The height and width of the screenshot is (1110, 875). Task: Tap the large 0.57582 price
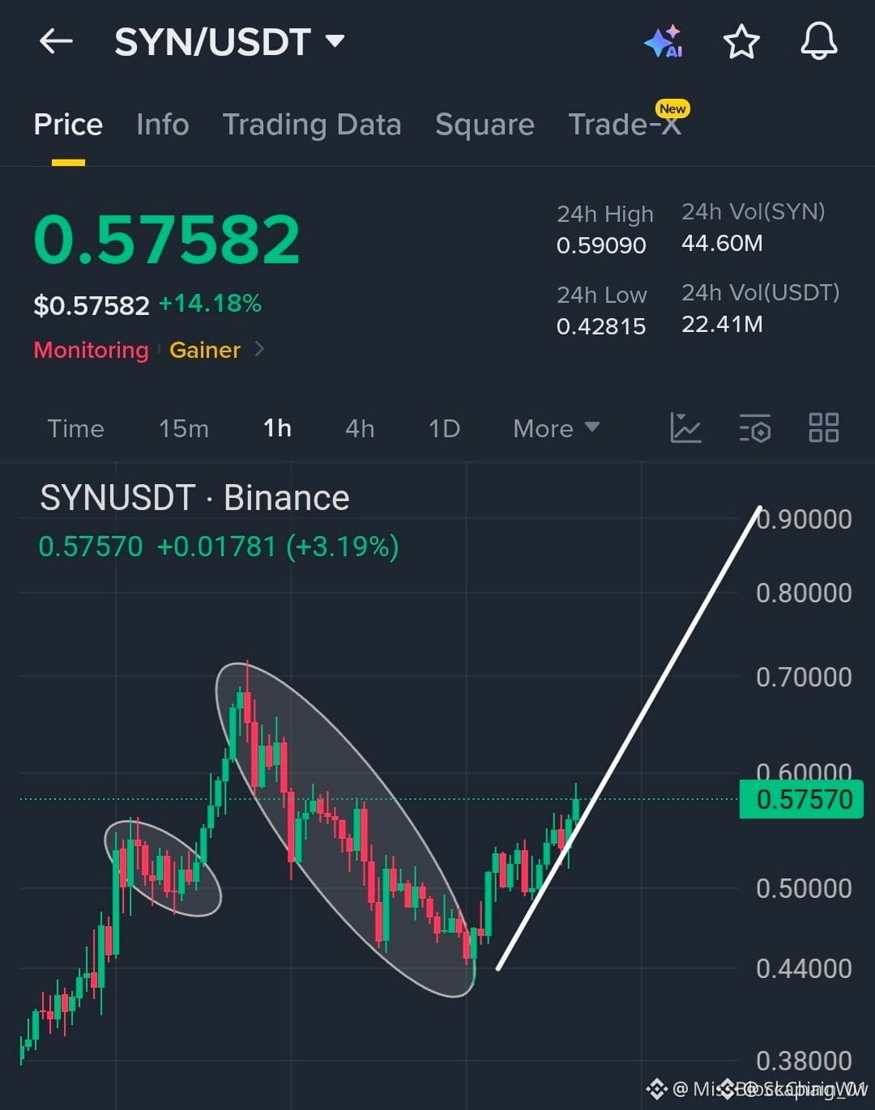coord(167,240)
